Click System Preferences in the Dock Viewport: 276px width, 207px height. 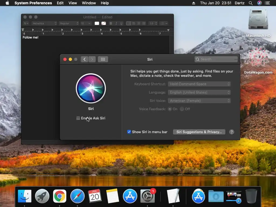pos(147,196)
